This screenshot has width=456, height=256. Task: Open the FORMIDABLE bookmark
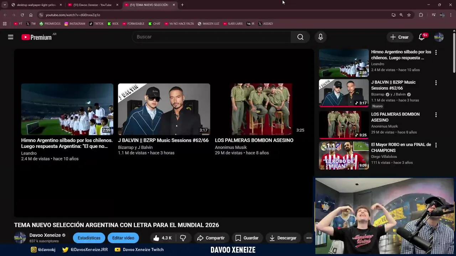[133, 24]
